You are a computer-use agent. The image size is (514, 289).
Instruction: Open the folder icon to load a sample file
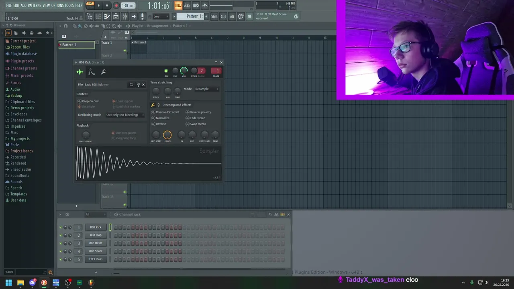point(131,85)
